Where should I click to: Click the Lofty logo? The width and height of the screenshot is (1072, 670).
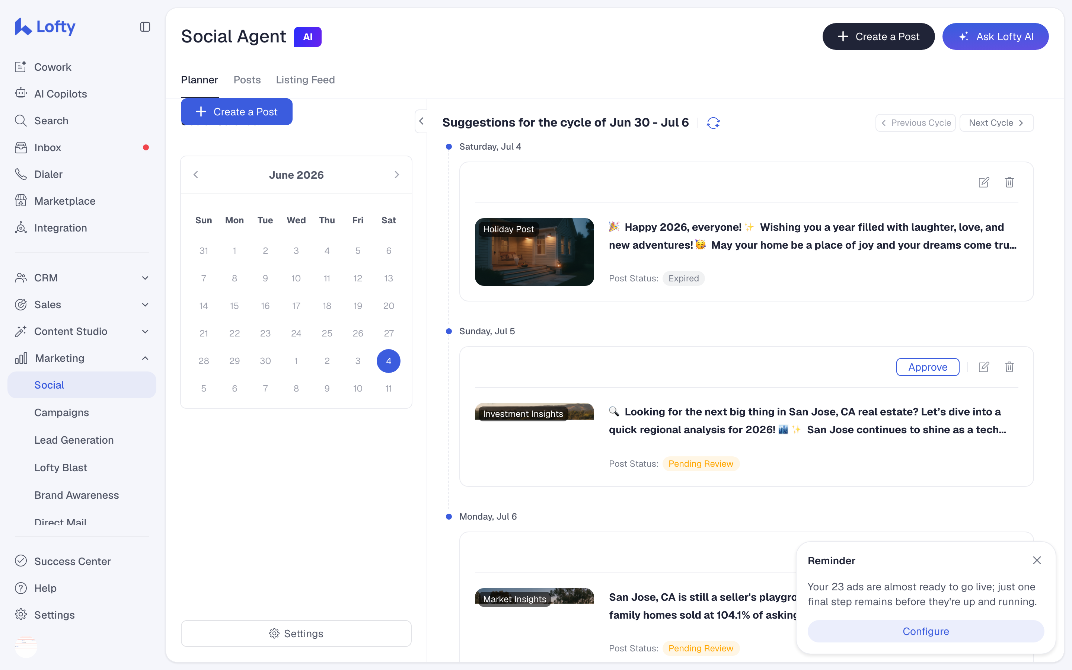pyautogui.click(x=45, y=26)
